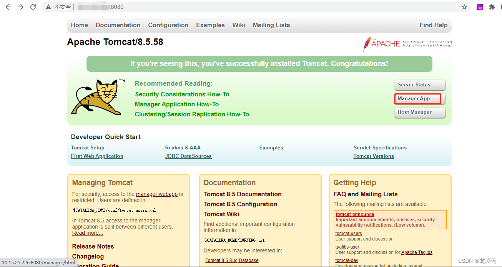
Task: Open Security Considerations How-To link
Action: coord(182,95)
